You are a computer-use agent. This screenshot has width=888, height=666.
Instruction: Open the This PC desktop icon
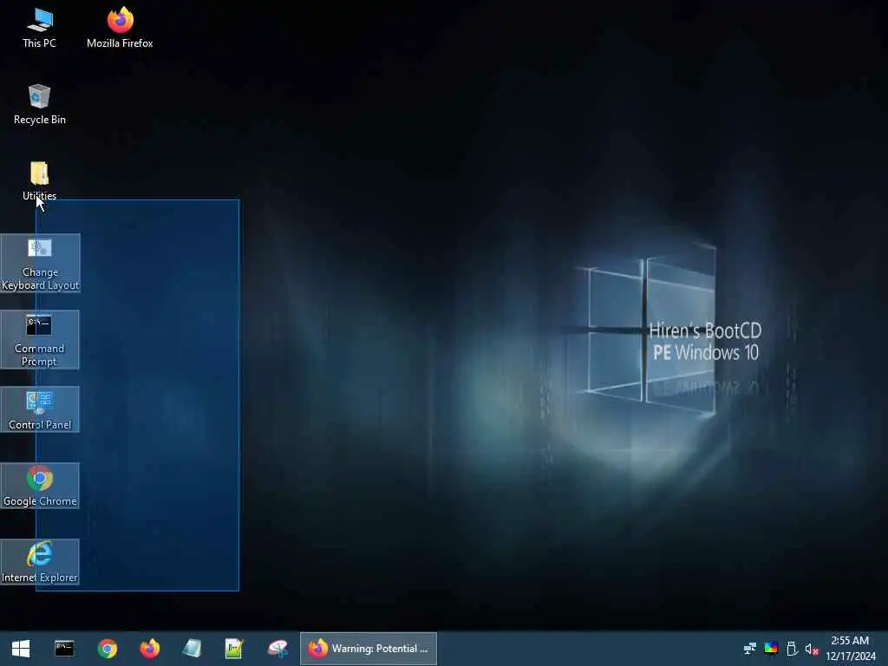(x=39, y=28)
